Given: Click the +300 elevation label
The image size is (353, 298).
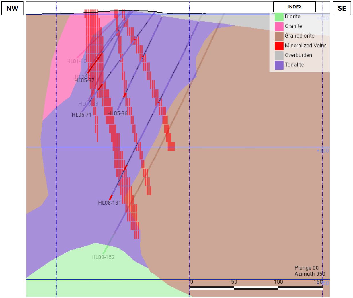Looking at the screenshot, I should click(323, 151).
